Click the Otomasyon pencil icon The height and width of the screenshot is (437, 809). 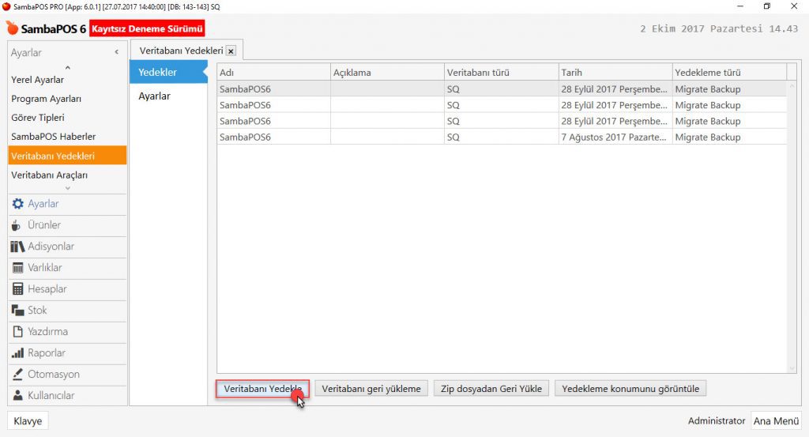click(17, 375)
